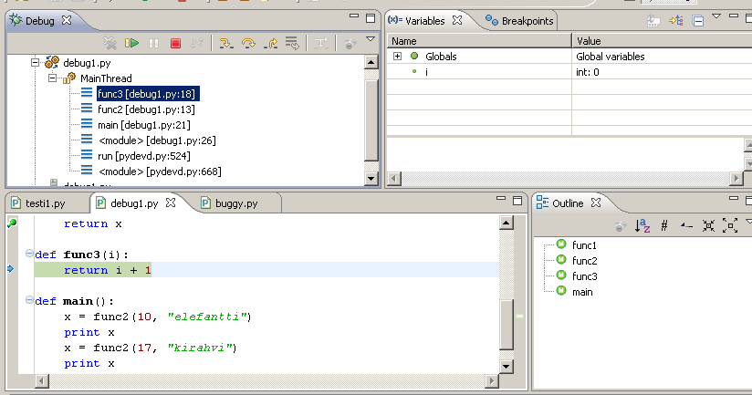Open the buggy.py editor tab
752x395 pixels.
click(235, 203)
